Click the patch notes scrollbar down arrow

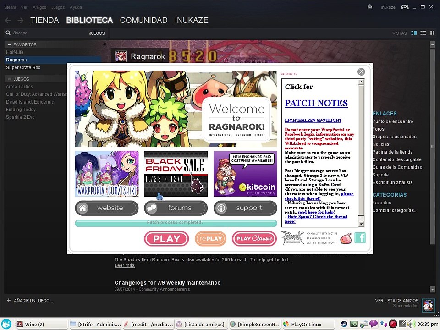(x=362, y=224)
